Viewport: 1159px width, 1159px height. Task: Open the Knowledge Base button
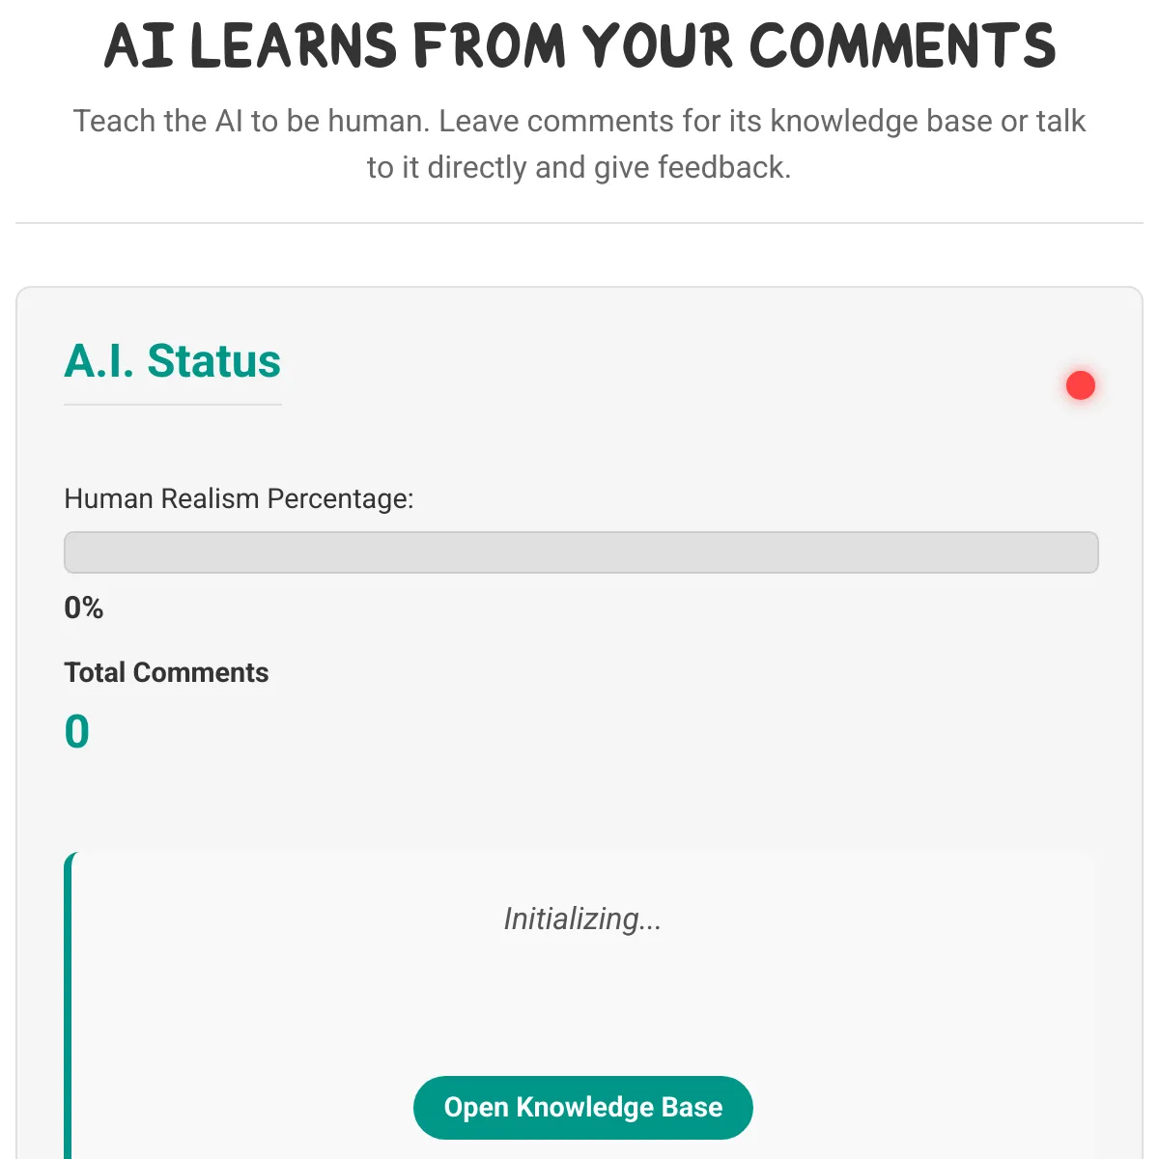[x=582, y=1107]
